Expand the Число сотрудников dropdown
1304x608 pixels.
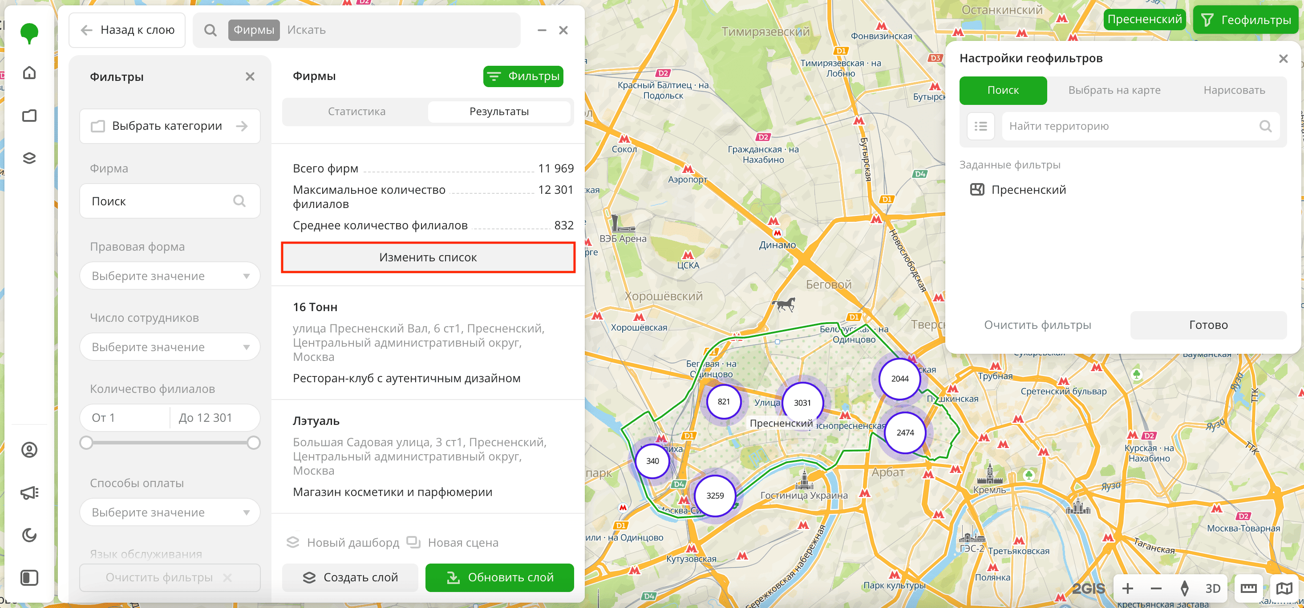point(170,347)
